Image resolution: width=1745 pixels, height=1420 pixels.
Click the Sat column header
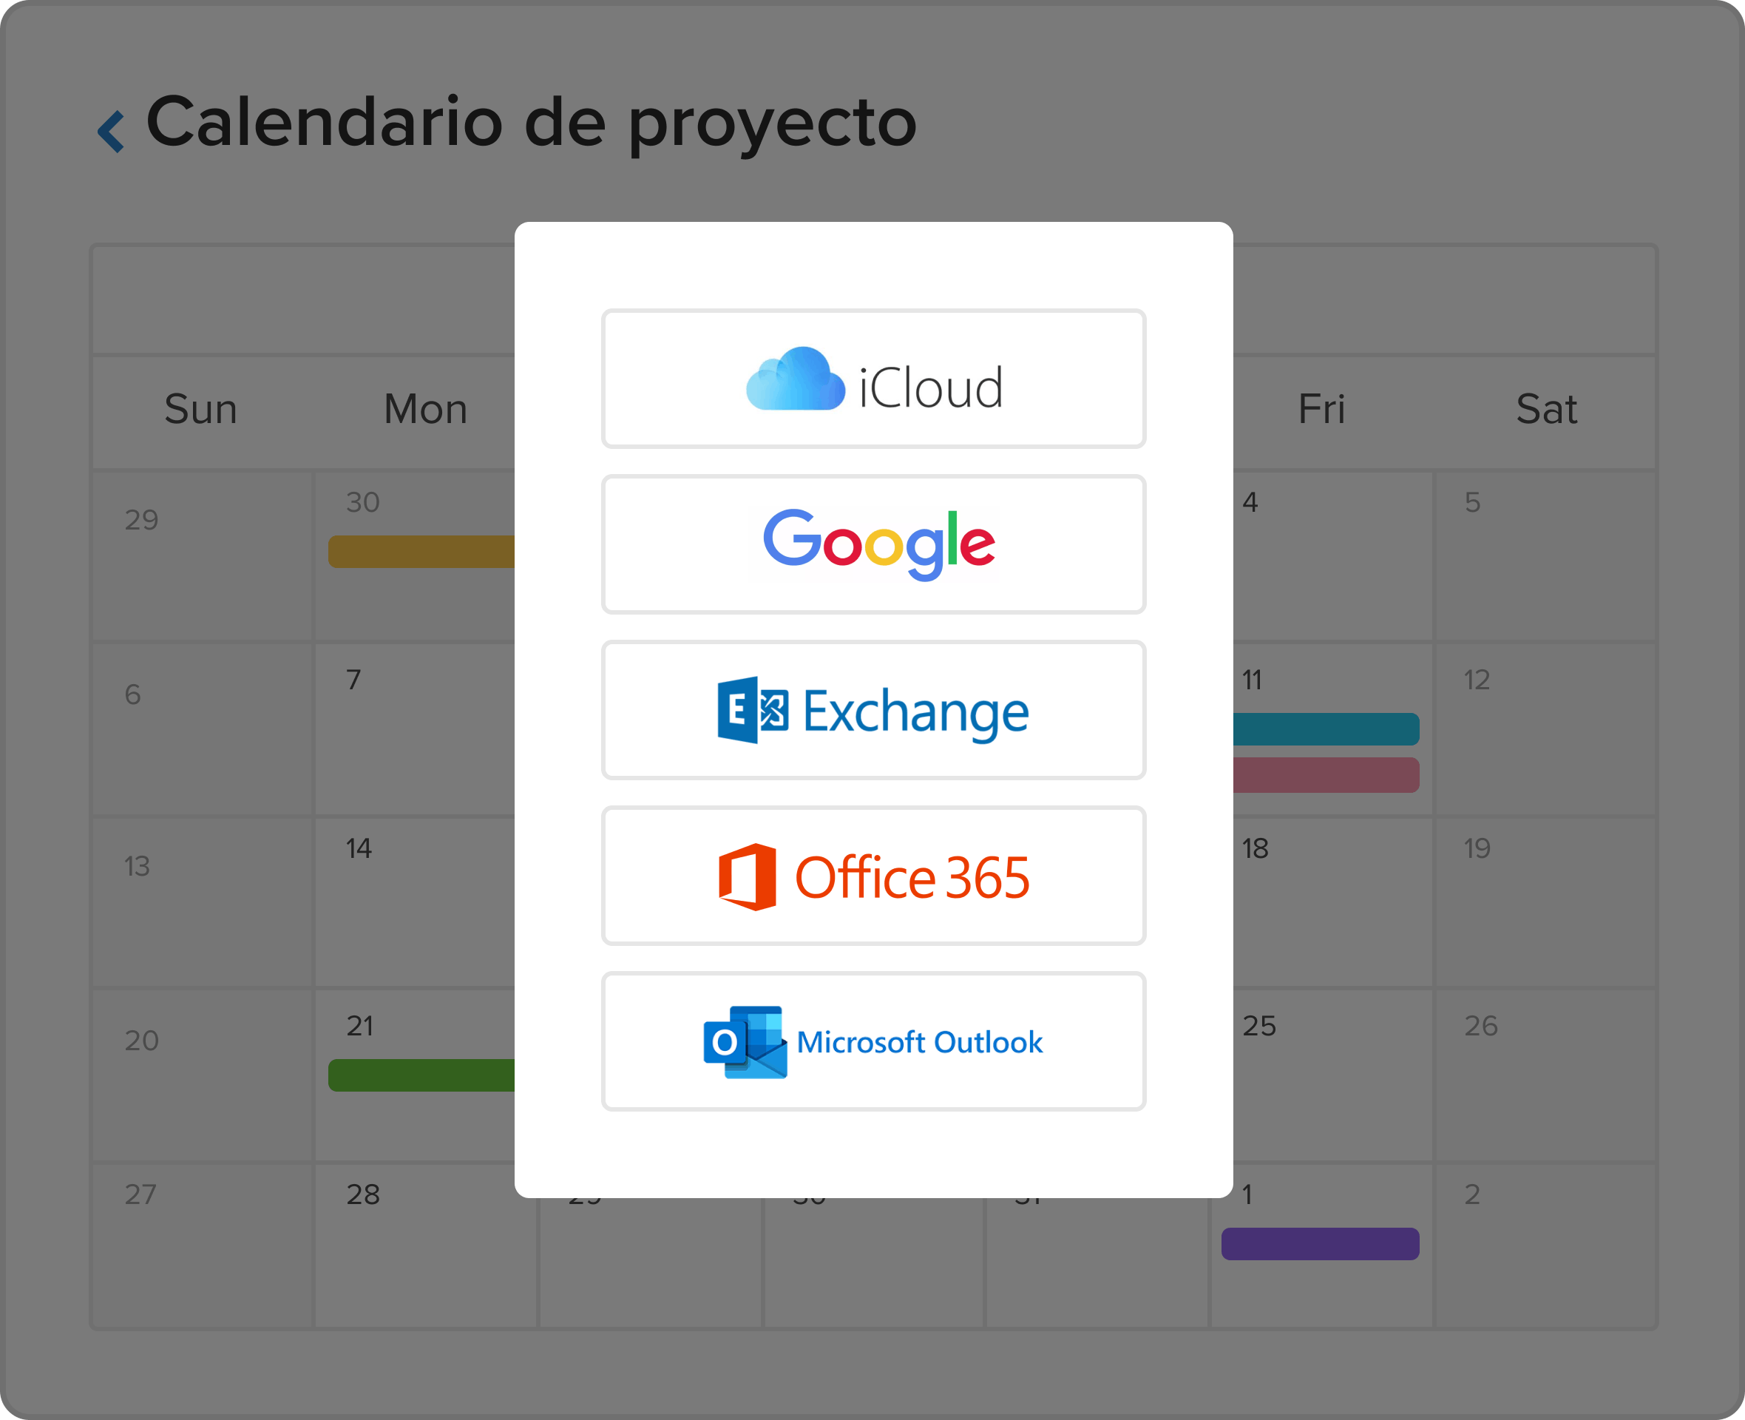click(1545, 409)
